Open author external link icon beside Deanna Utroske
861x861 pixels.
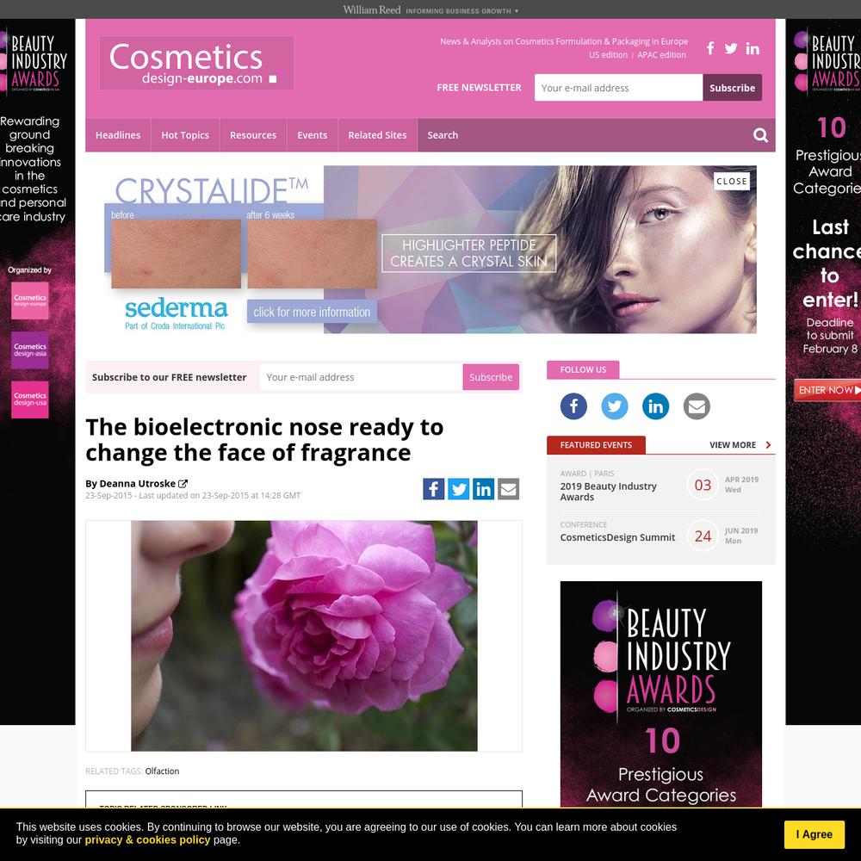click(183, 484)
